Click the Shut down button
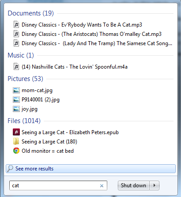 (x=134, y=185)
